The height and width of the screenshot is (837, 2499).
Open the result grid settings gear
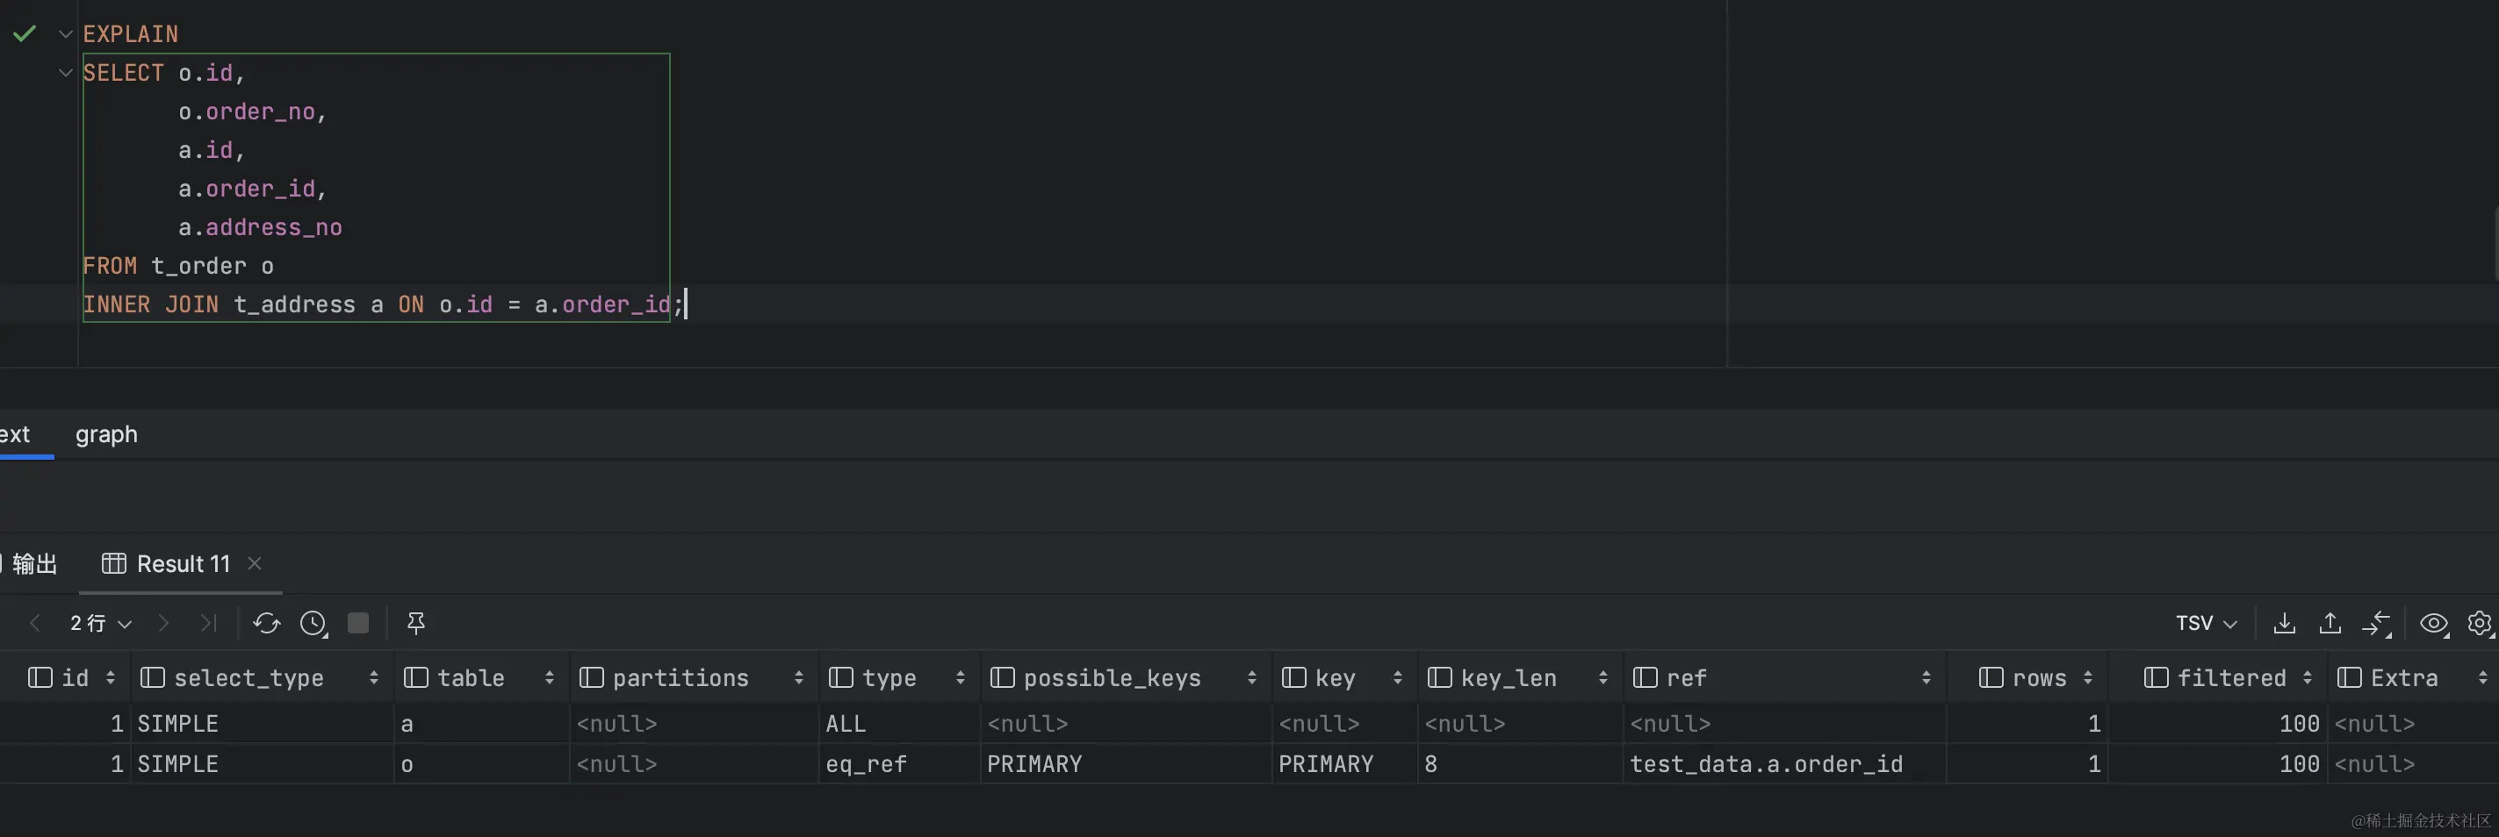2480,623
